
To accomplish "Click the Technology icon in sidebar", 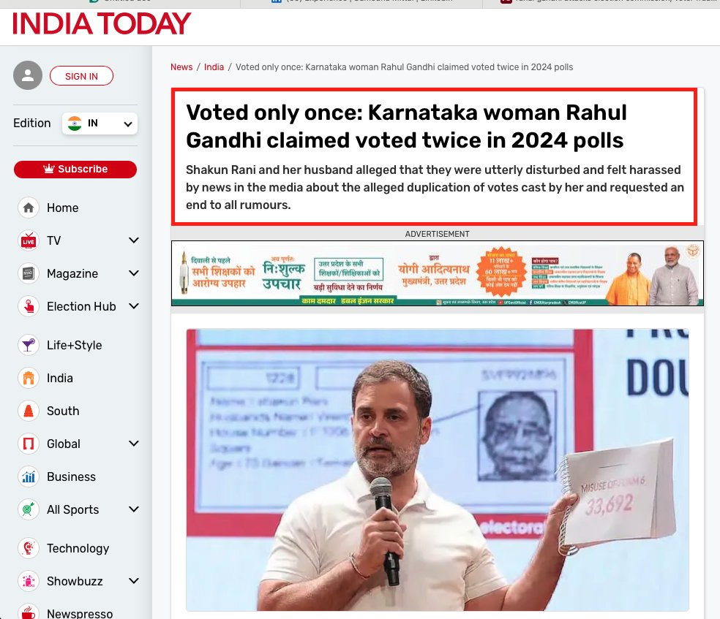I will pyautogui.click(x=29, y=548).
